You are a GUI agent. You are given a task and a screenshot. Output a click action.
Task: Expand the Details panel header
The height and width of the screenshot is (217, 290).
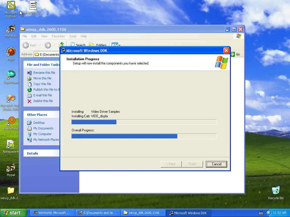(42, 153)
